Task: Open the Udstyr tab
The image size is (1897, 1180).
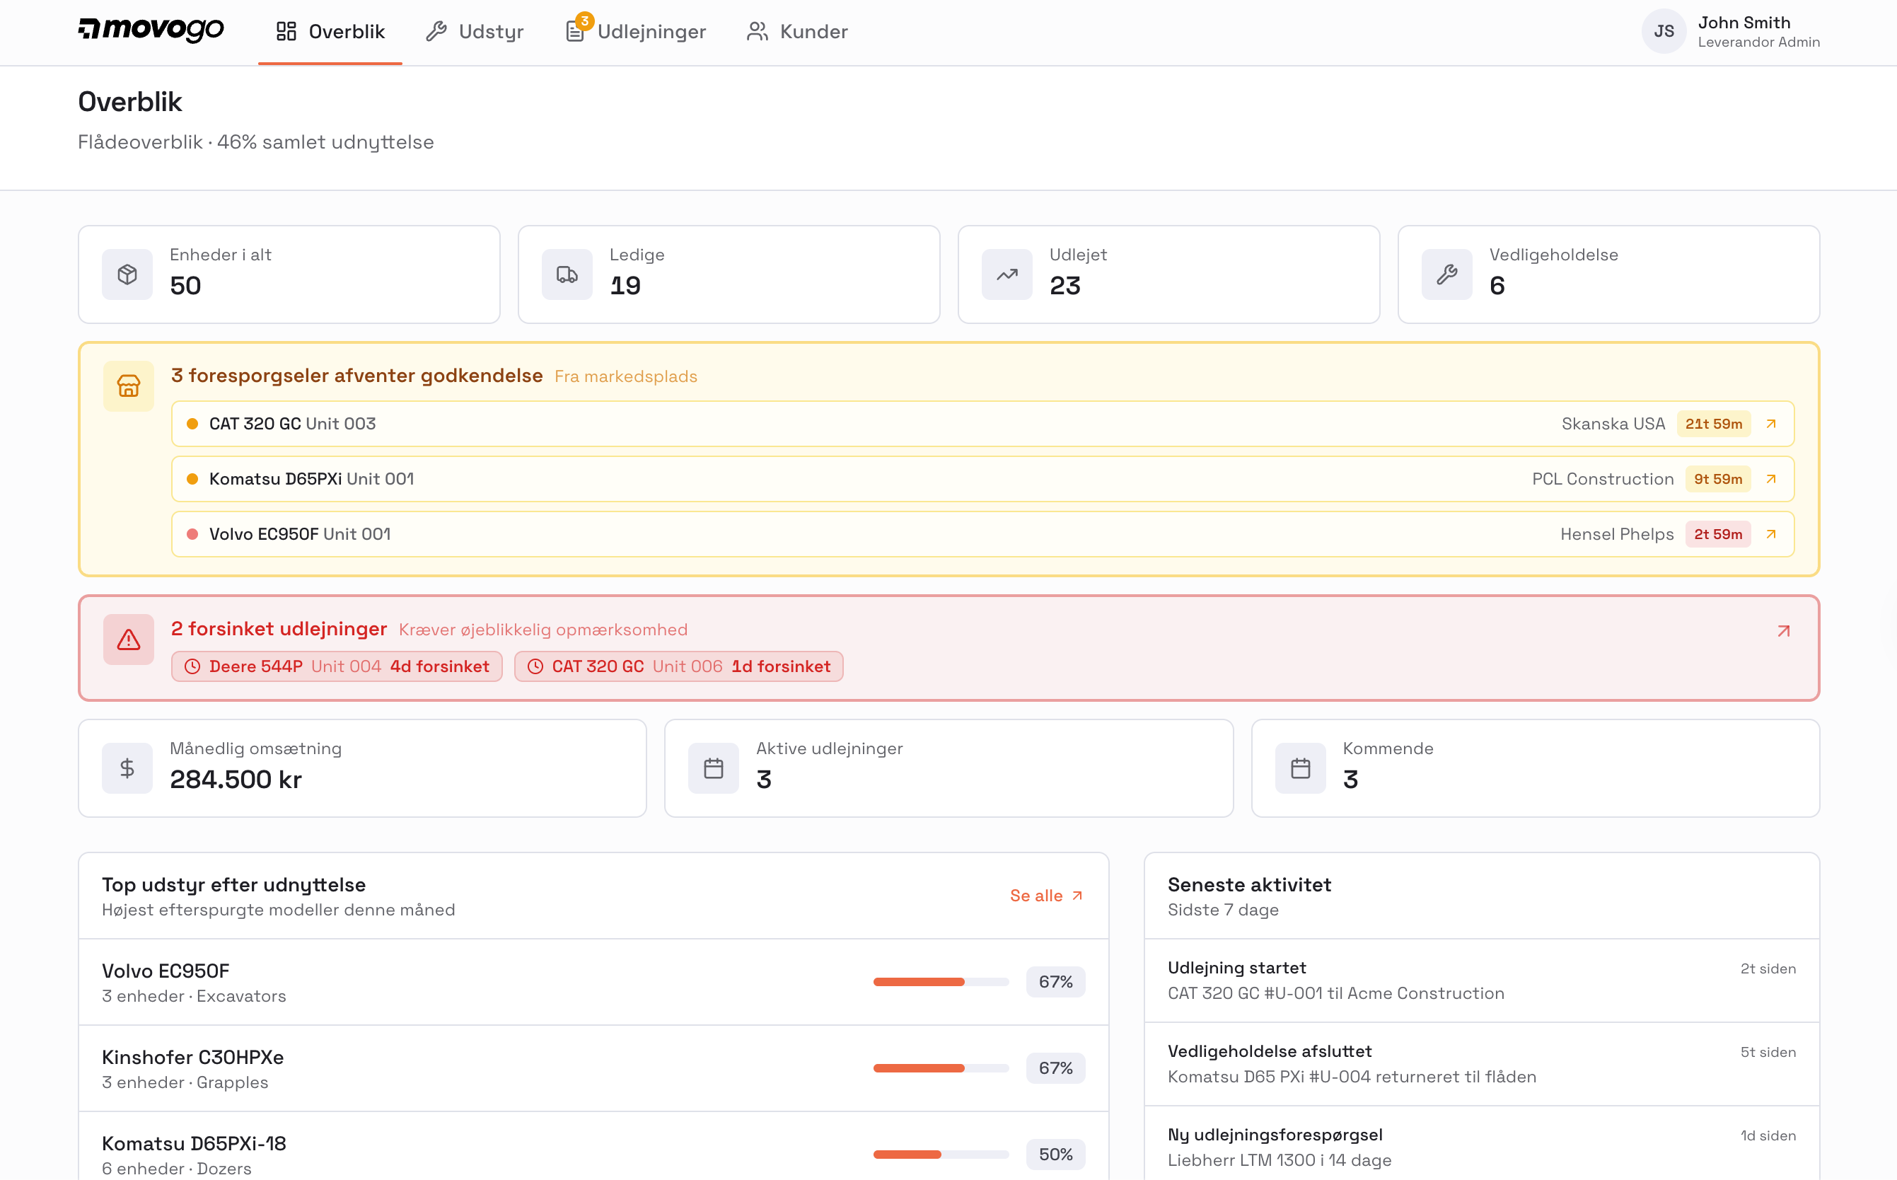Action: (475, 31)
